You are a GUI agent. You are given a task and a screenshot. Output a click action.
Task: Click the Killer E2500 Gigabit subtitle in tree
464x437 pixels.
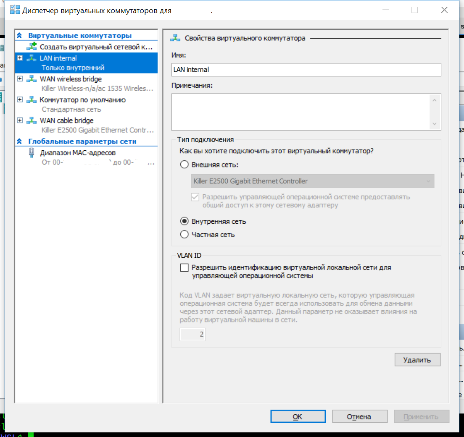coord(98,130)
